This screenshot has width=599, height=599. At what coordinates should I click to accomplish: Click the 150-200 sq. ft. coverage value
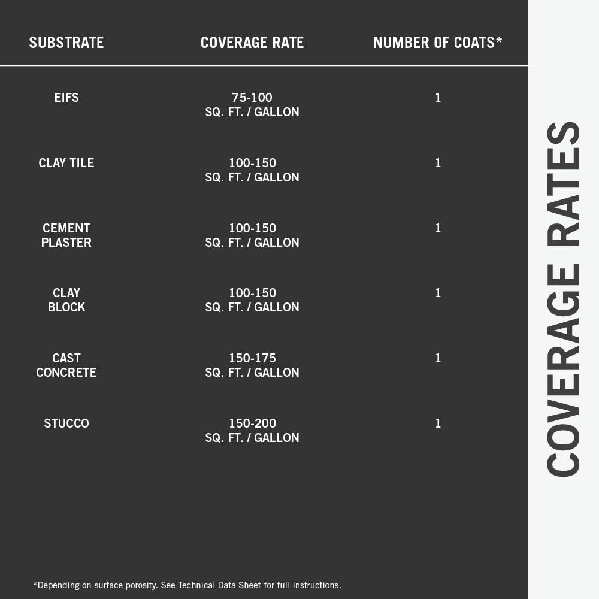pos(252,431)
